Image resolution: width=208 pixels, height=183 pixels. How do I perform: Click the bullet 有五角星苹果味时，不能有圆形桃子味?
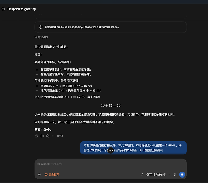66,74
